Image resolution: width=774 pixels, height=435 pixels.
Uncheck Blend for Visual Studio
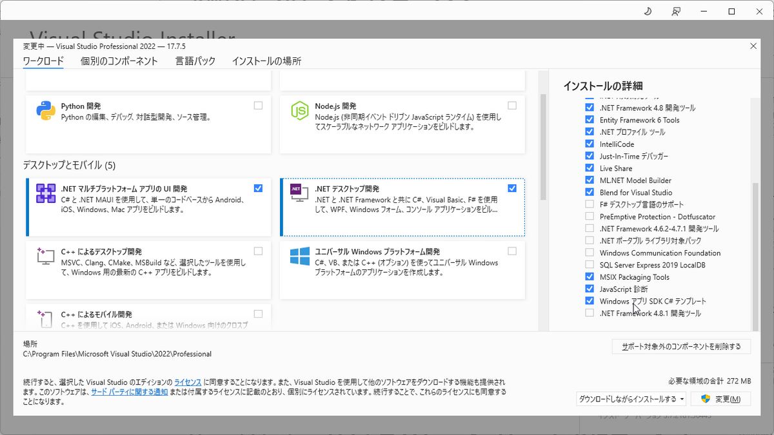tap(590, 192)
